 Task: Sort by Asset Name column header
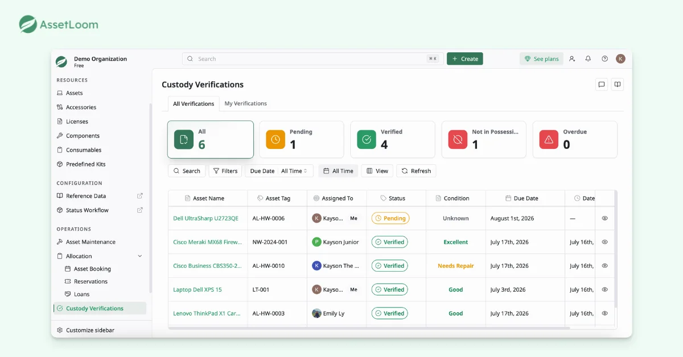208,198
